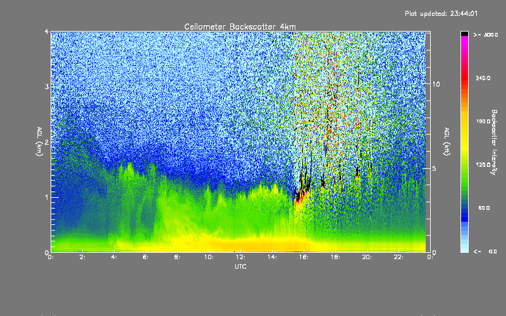
Task: Click the '20:' hour tick on the UTC axis
Action: point(367,257)
